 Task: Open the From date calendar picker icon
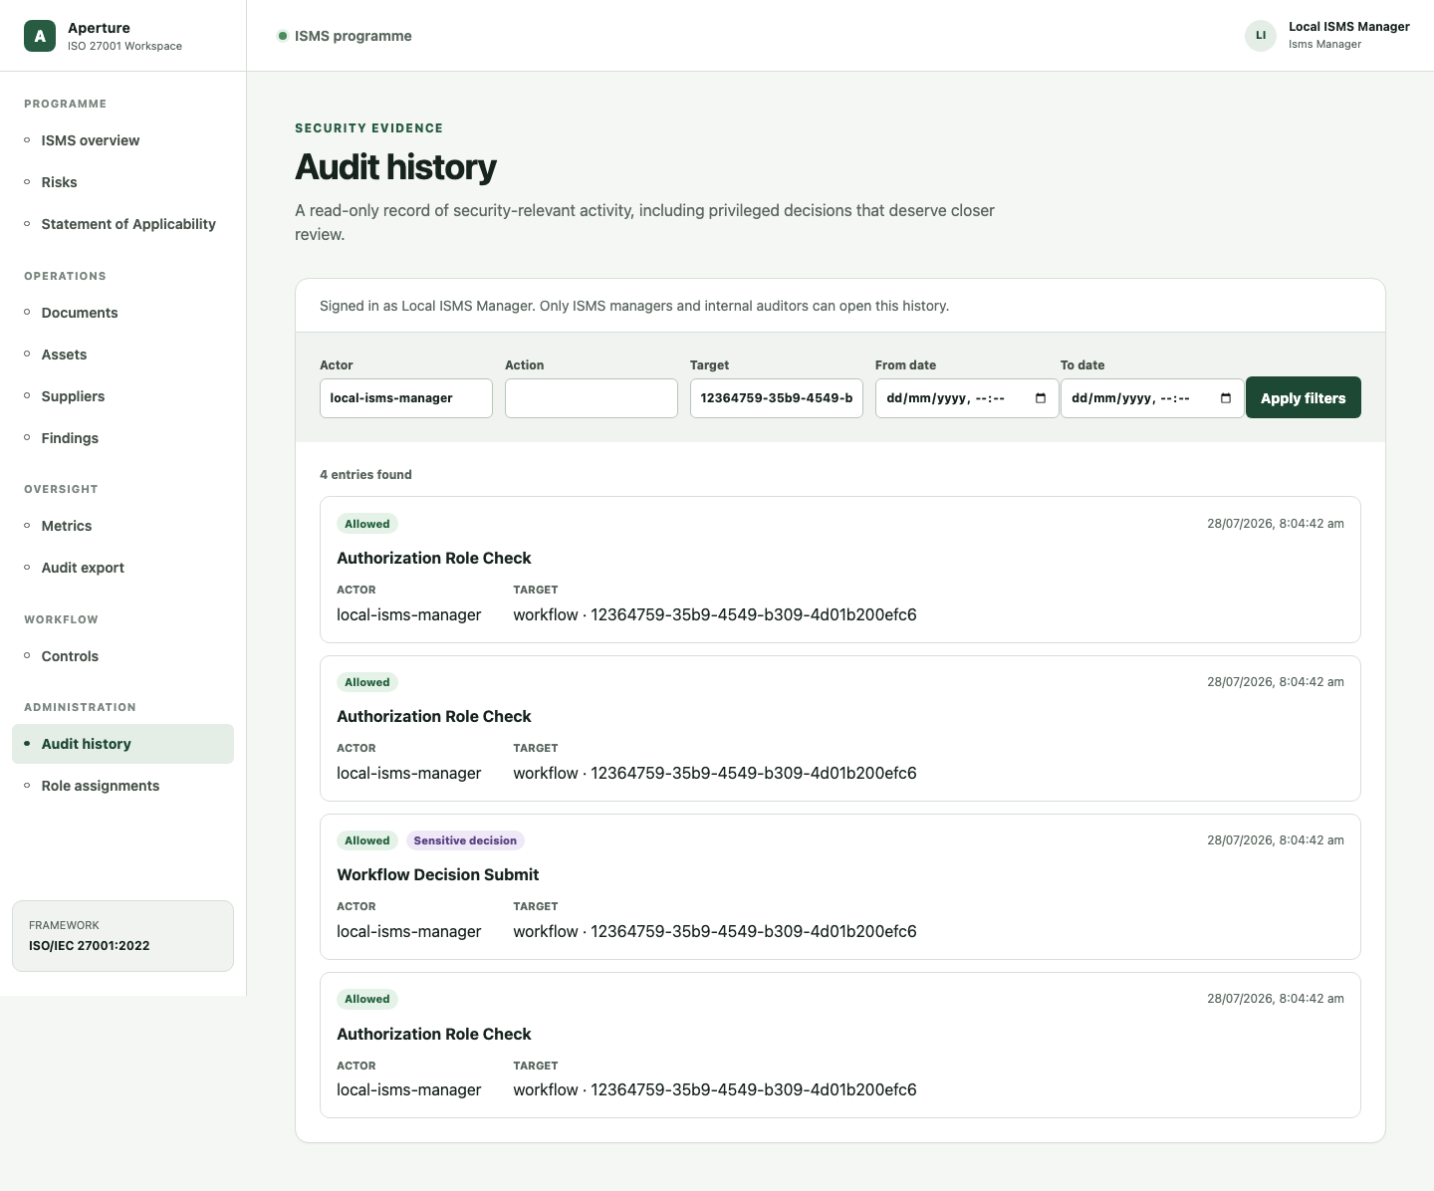pyautogui.click(x=1041, y=398)
